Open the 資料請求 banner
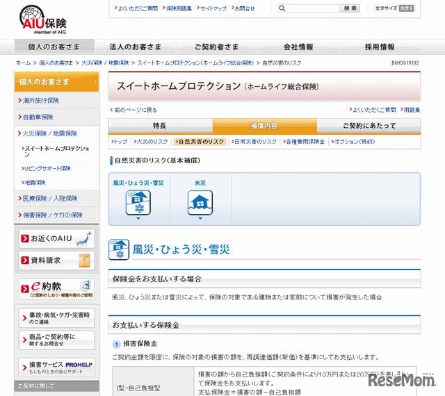The width and height of the screenshot is (445, 396). [x=56, y=261]
